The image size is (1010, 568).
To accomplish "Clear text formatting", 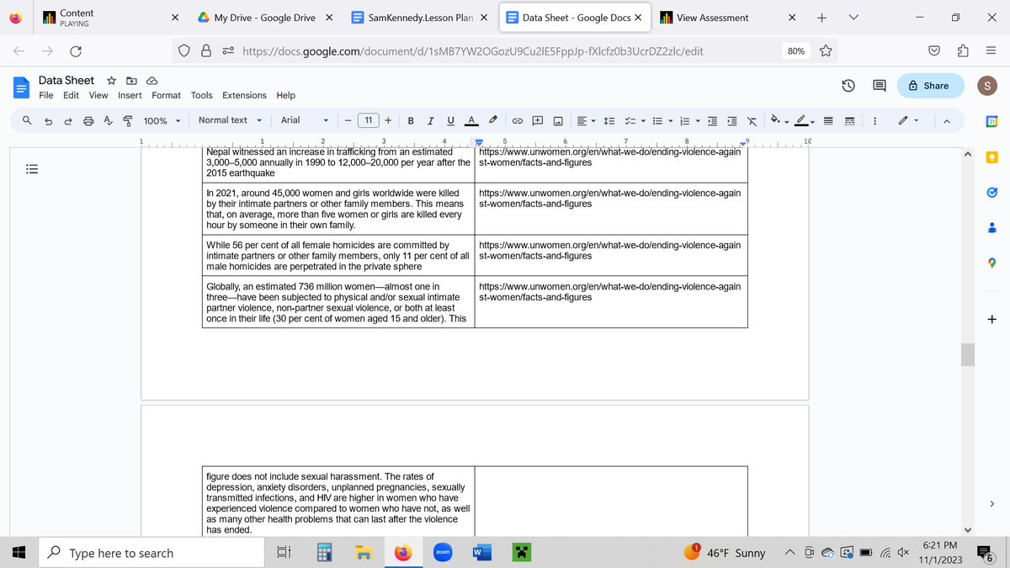I will click(x=752, y=120).
